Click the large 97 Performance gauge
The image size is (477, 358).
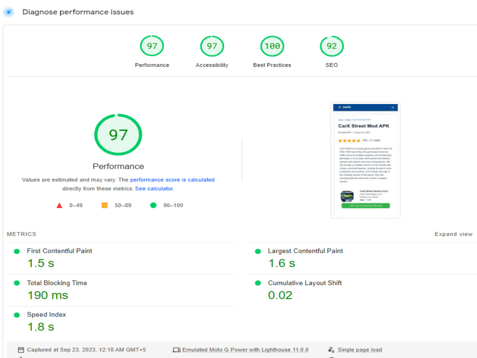118,135
